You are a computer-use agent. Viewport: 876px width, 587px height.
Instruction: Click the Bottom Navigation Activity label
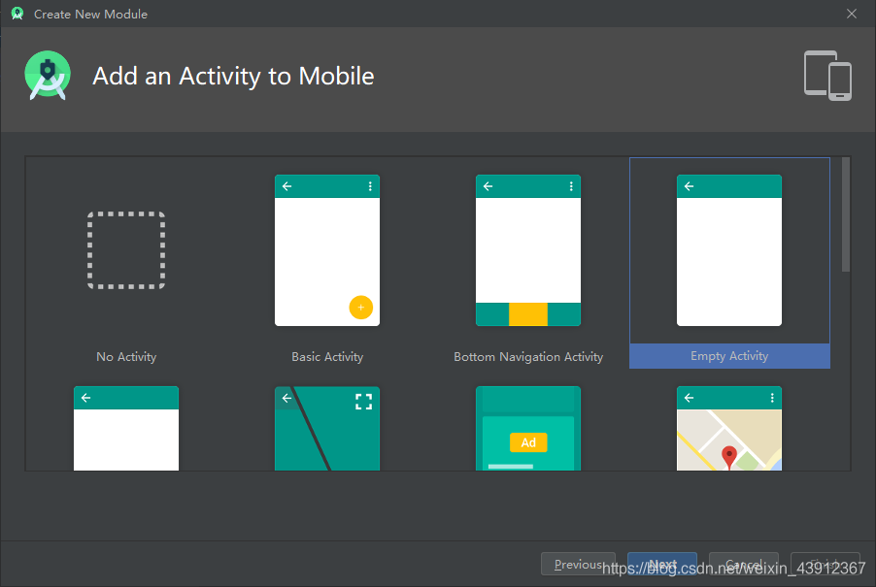tap(528, 356)
